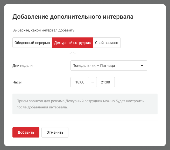
Task: Click the Часы label
Action: pos(17,82)
